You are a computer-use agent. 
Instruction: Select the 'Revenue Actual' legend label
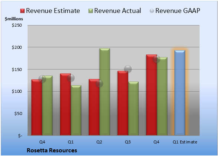(x=118, y=11)
